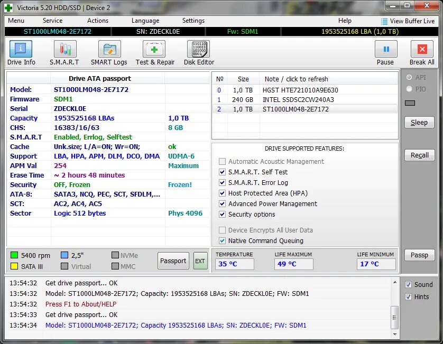Select the API access mode

409,77
